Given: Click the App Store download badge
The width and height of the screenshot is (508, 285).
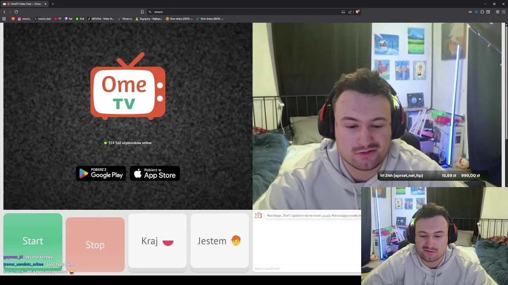Looking at the screenshot, I should point(155,173).
